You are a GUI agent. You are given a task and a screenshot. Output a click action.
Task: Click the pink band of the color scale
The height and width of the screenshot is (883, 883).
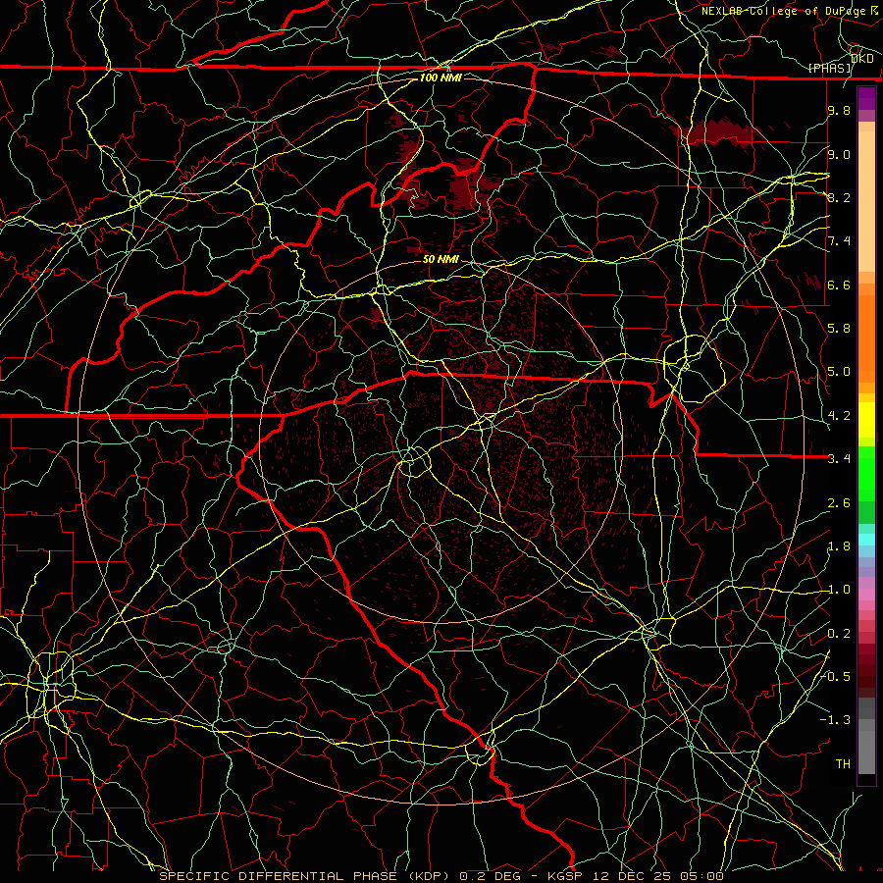[866, 595]
